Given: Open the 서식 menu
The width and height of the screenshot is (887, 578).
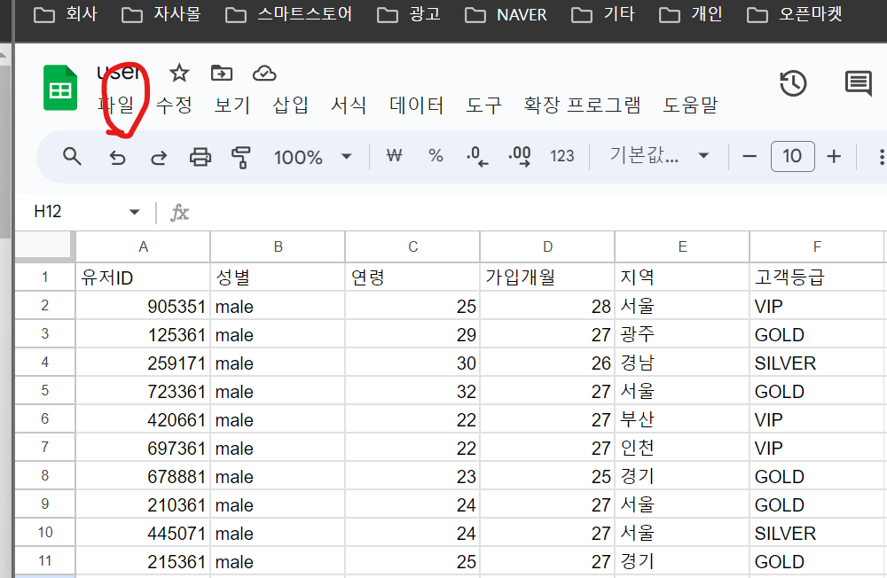Looking at the screenshot, I should [x=349, y=105].
